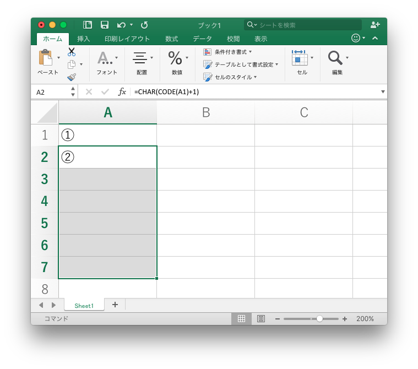418x369 pixels.
Task: Select cell A1 containing ①
Action: pyautogui.click(x=108, y=135)
